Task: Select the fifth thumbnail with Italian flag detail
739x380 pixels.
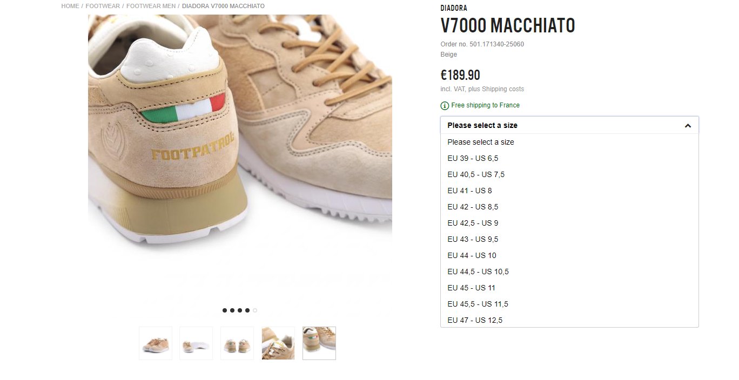Action: [319, 343]
